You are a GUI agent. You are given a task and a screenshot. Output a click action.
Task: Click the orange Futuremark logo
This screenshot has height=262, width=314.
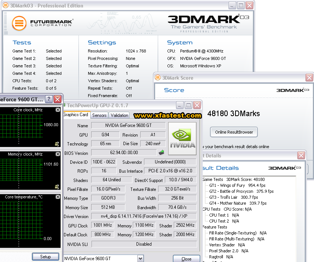click(x=19, y=23)
